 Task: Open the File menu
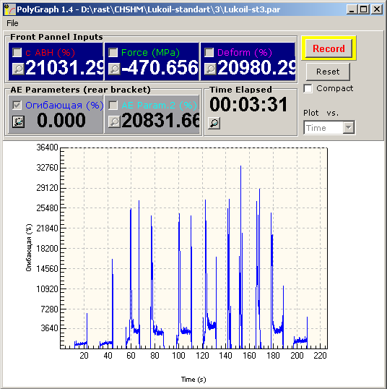12,23
